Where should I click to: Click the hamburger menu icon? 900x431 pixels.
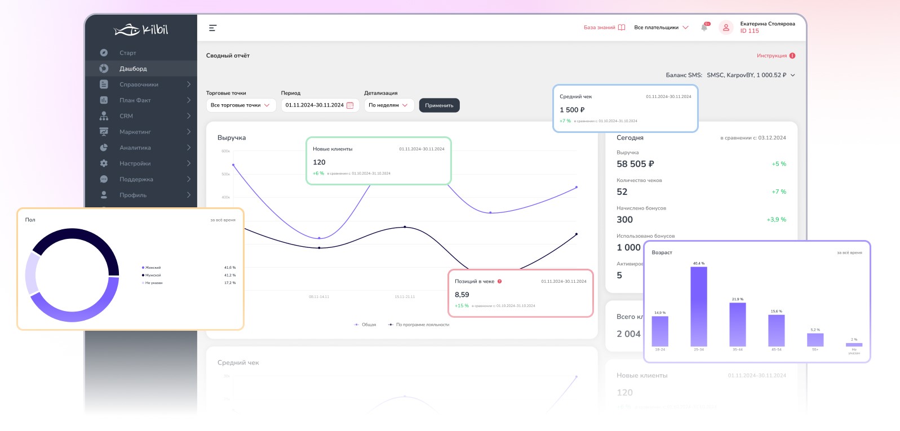click(x=212, y=28)
